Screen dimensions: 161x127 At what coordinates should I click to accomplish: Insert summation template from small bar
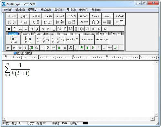point(82,29)
